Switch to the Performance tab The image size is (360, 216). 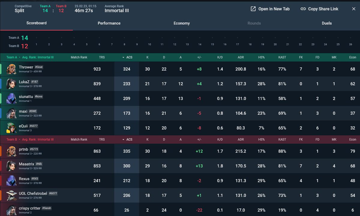(109, 23)
